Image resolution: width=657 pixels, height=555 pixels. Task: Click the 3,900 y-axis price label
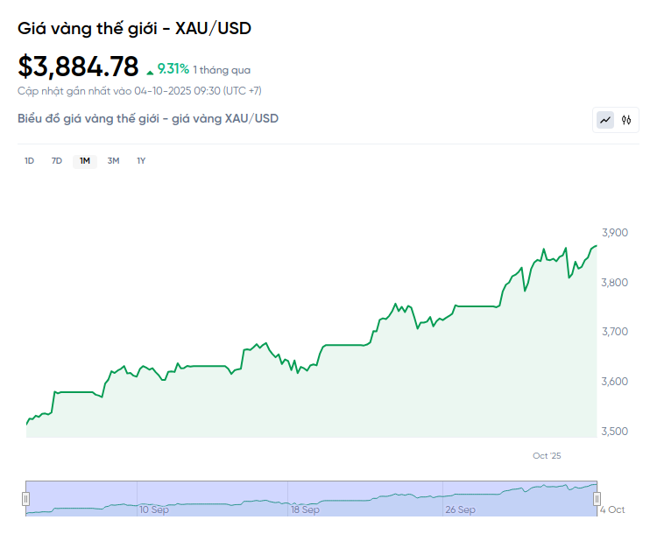[x=616, y=233]
